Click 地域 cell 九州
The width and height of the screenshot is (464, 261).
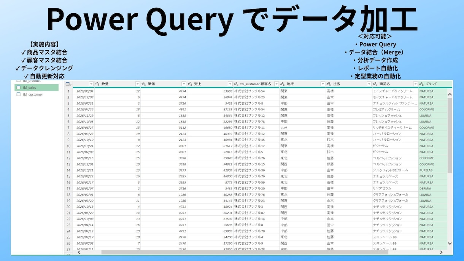tap(302, 128)
